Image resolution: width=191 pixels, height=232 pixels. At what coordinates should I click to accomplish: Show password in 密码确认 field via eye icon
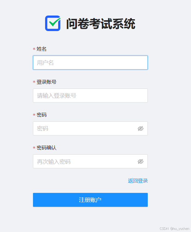pos(141,161)
